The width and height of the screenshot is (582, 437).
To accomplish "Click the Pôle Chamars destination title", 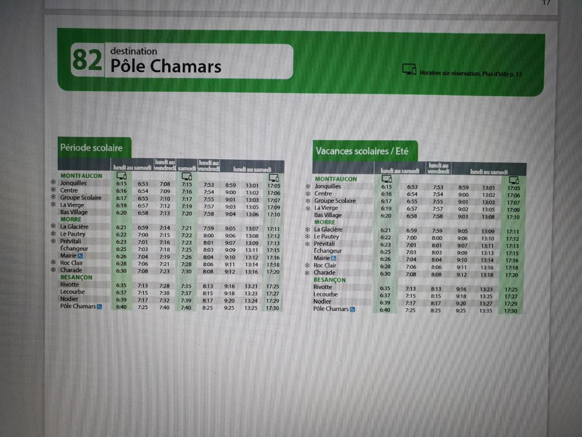I will pos(166,66).
